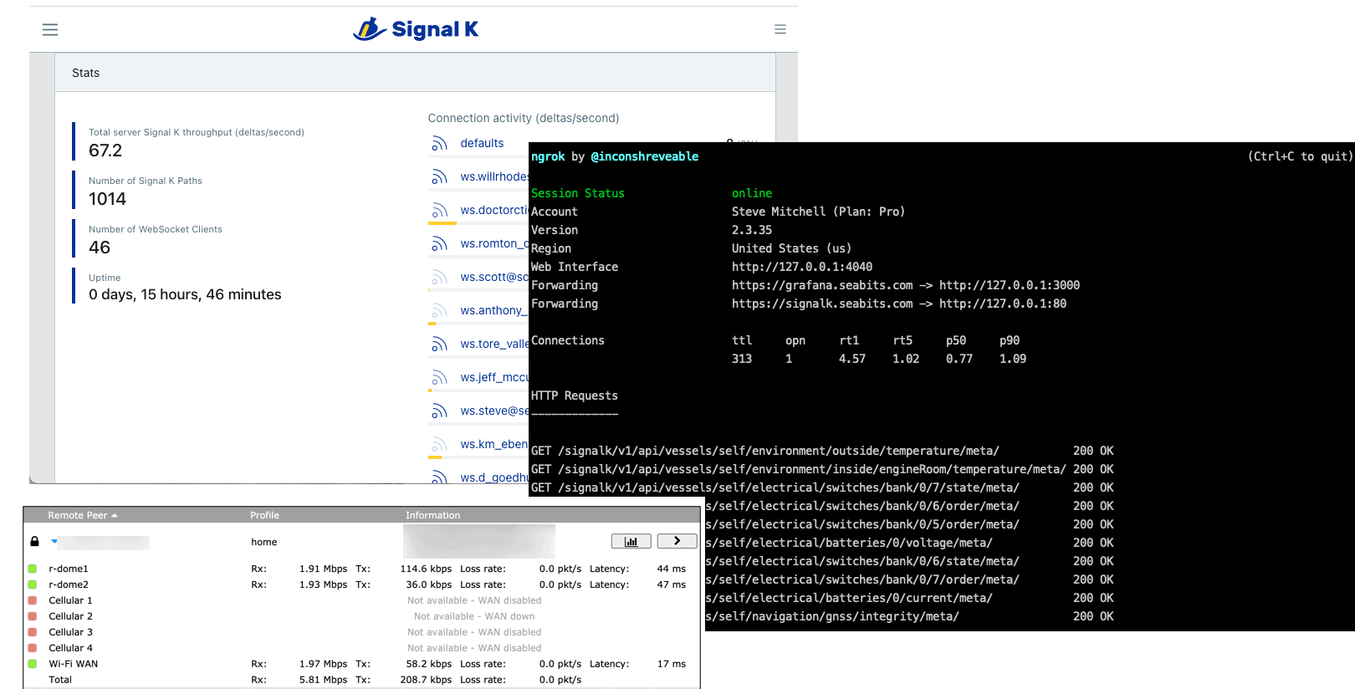Click the Signal K paths count 1014
Viewport: 1355px width, 689px height.
(x=107, y=199)
